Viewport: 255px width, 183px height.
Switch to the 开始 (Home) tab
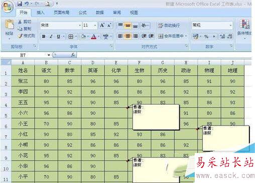[x=24, y=12]
